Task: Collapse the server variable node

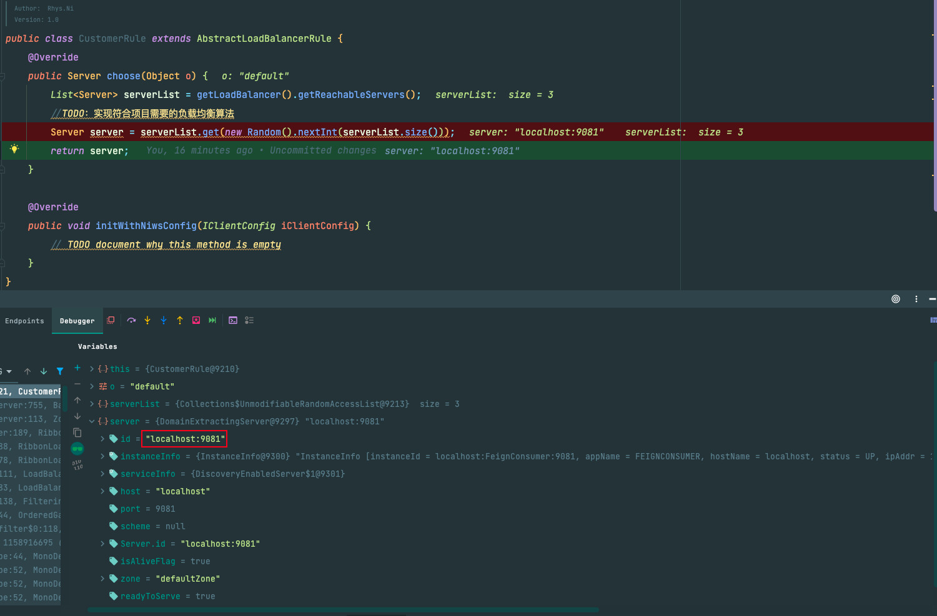Action: [92, 421]
